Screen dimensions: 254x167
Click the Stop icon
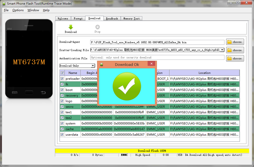(x=97, y=27)
